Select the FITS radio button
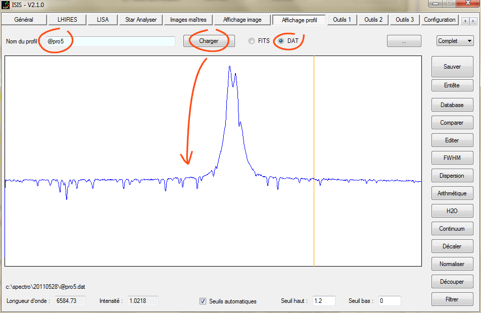This screenshot has width=481, height=313. [252, 41]
